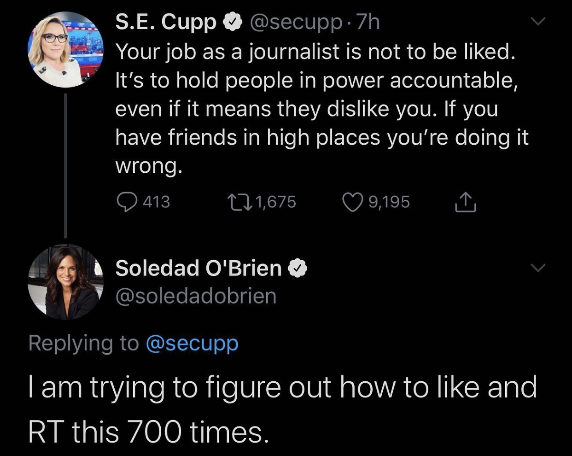Click the 1,675 retweets count

point(275,202)
